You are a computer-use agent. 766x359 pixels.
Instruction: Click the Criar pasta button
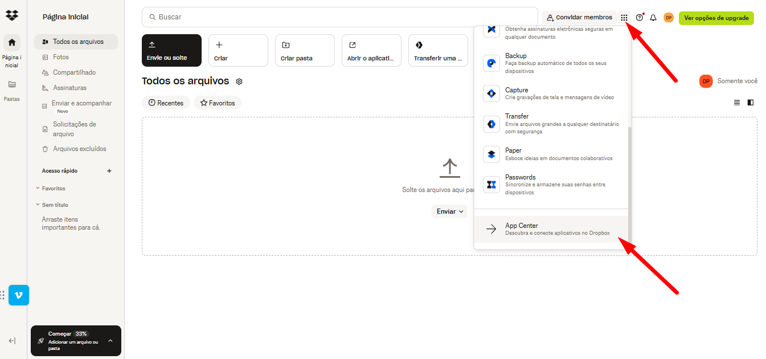305,50
